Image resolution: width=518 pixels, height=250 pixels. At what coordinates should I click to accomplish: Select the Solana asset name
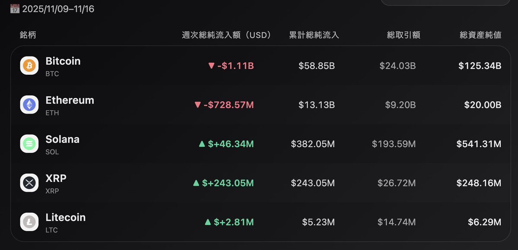point(63,139)
